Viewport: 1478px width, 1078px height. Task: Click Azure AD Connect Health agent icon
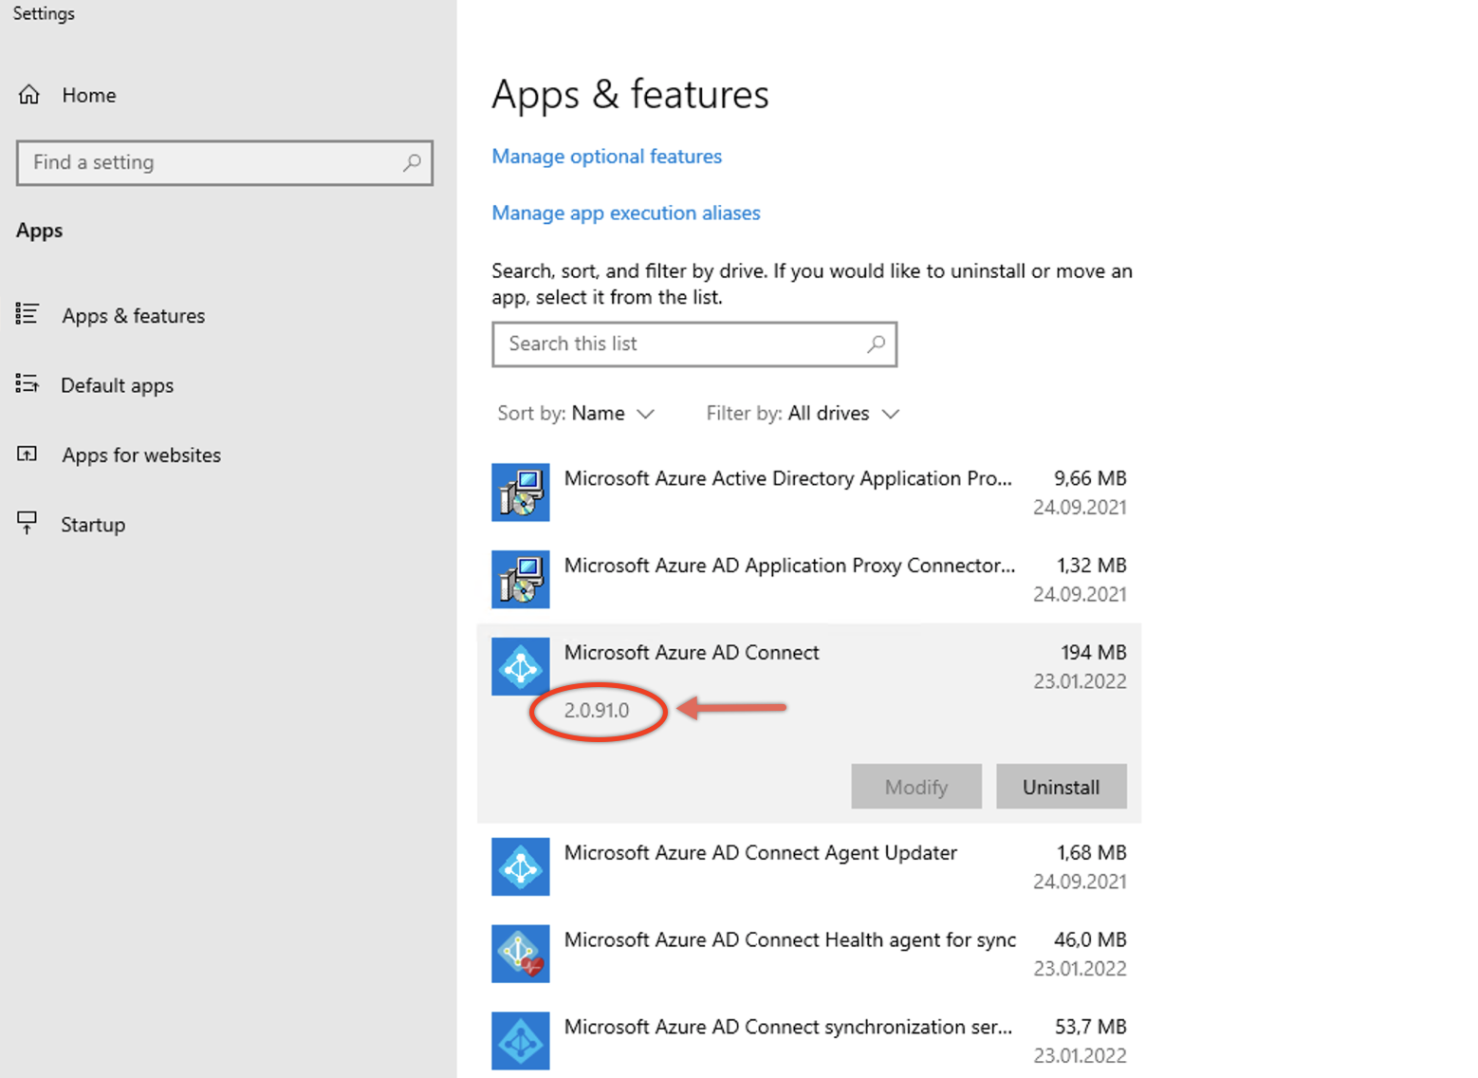pos(520,954)
